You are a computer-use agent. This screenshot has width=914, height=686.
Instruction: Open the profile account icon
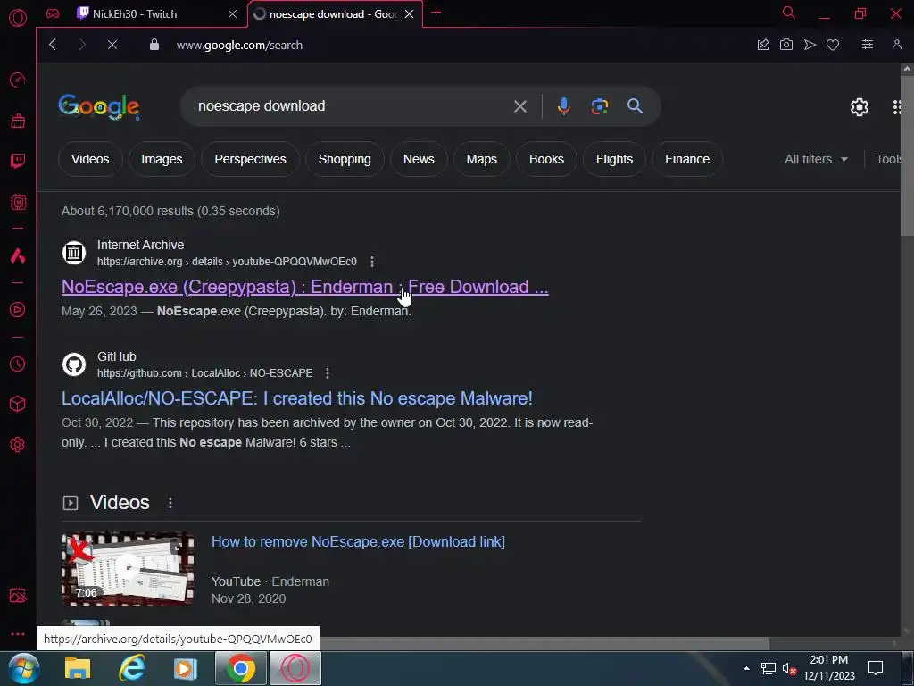896,45
